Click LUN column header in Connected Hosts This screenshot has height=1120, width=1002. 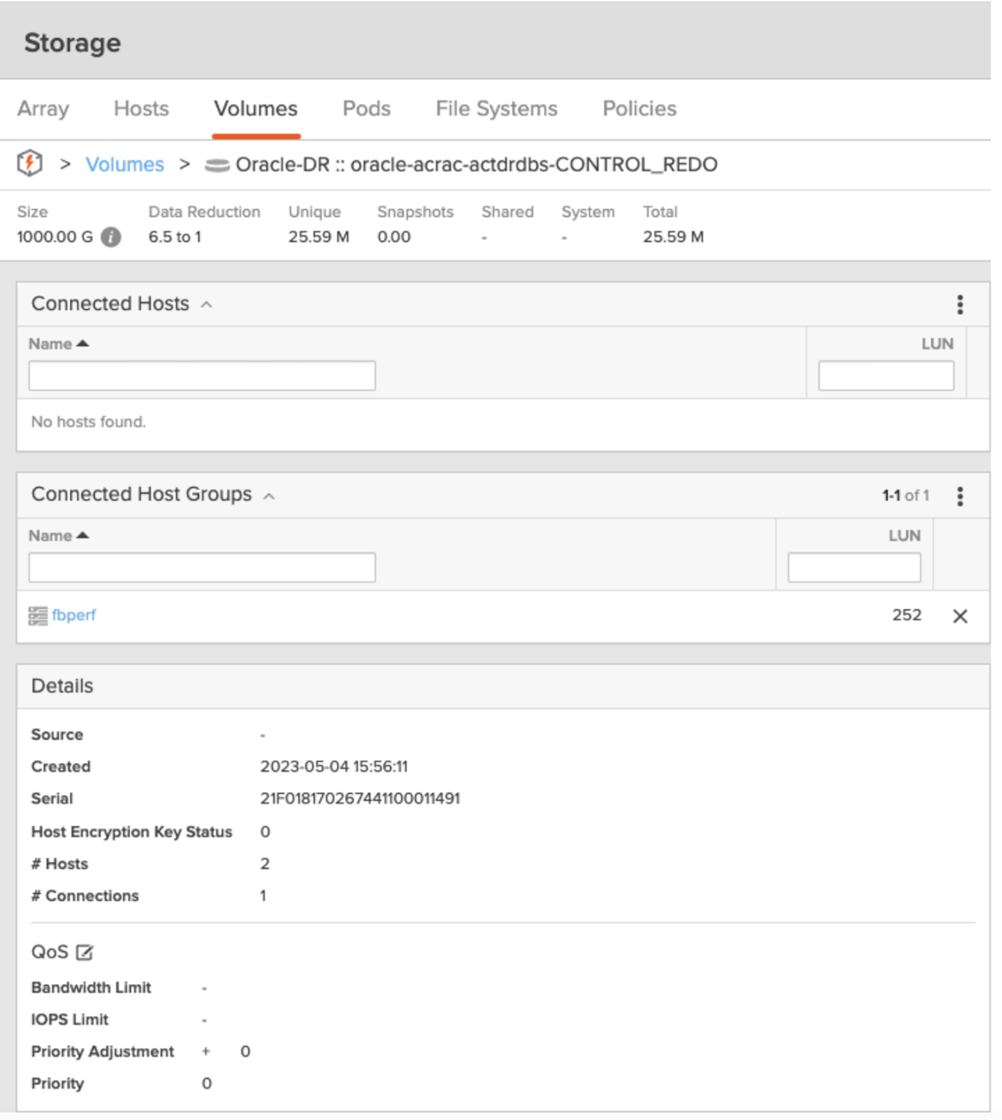(x=938, y=344)
